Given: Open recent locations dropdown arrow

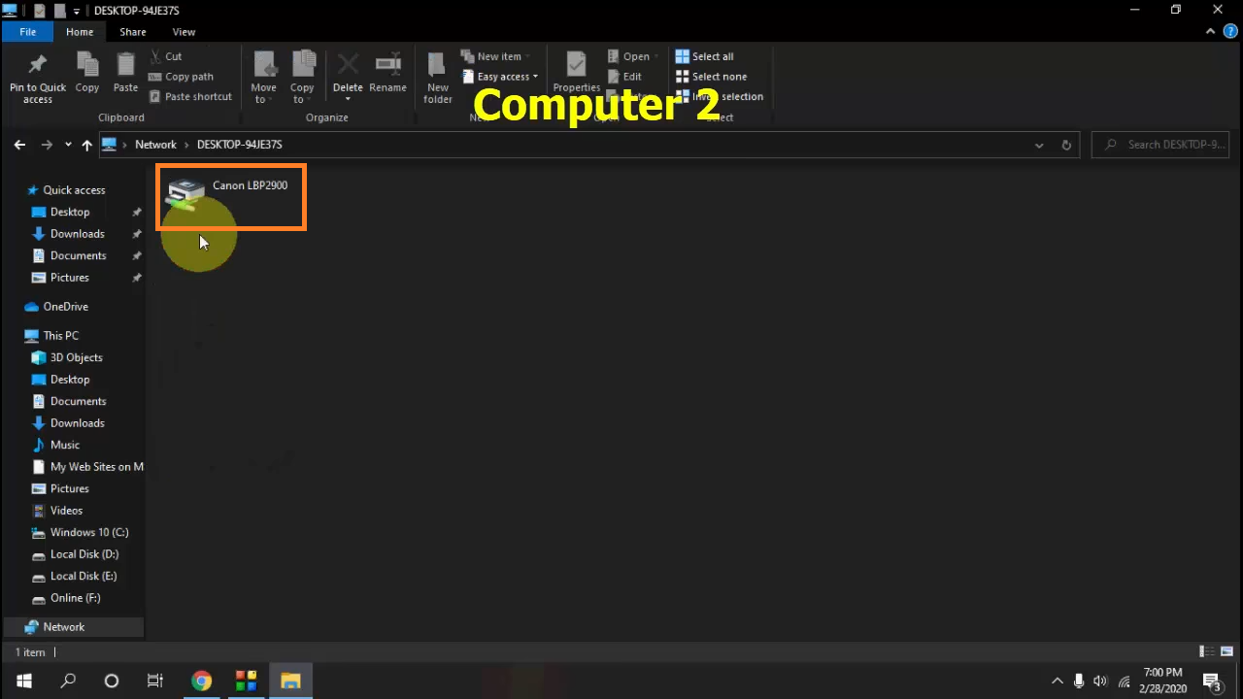Looking at the screenshot, I should (x=68, y=145).
